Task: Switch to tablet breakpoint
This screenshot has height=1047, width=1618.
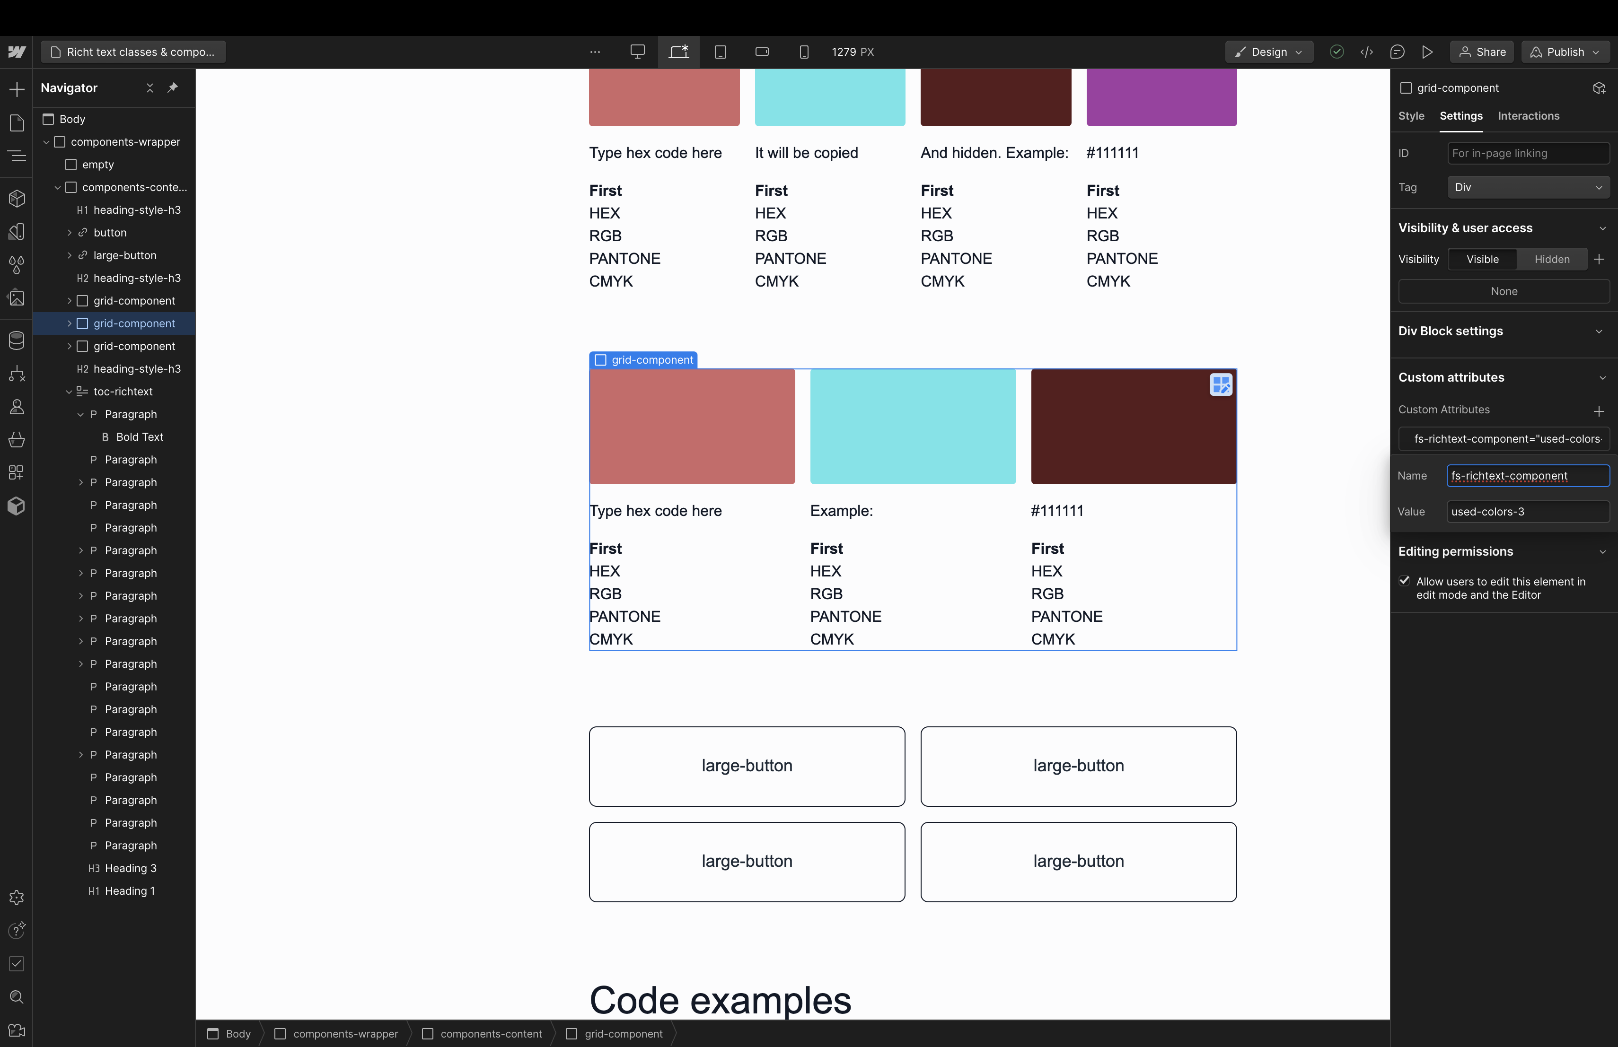Action: [x=721, y=52]
